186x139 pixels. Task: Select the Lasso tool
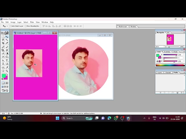pos(3,40)
